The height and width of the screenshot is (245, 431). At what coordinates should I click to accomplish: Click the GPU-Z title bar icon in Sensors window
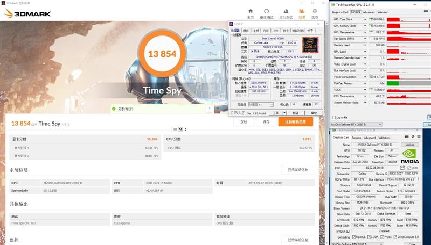(x=333, y=5)
